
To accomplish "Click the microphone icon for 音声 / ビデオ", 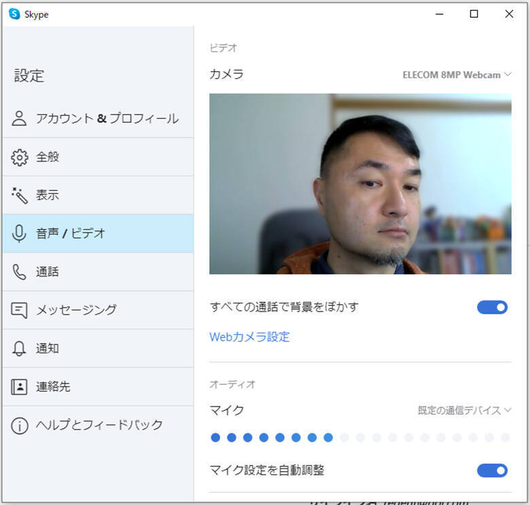I will tap(20, 233).
